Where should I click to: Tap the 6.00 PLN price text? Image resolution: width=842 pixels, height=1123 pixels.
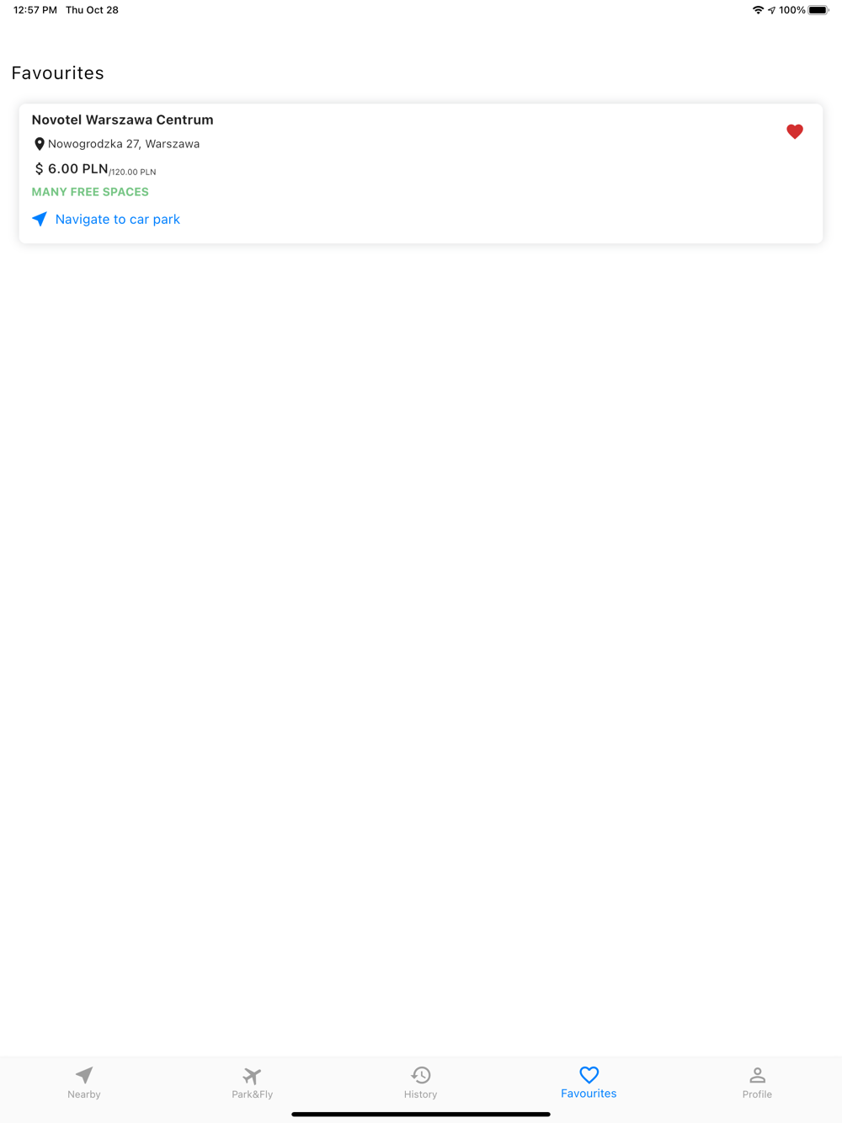77,168
